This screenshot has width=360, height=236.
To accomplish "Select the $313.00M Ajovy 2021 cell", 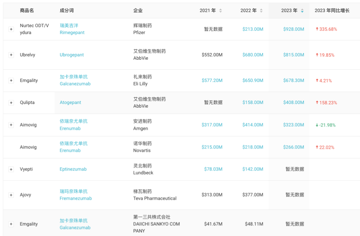I will (212, 195).
